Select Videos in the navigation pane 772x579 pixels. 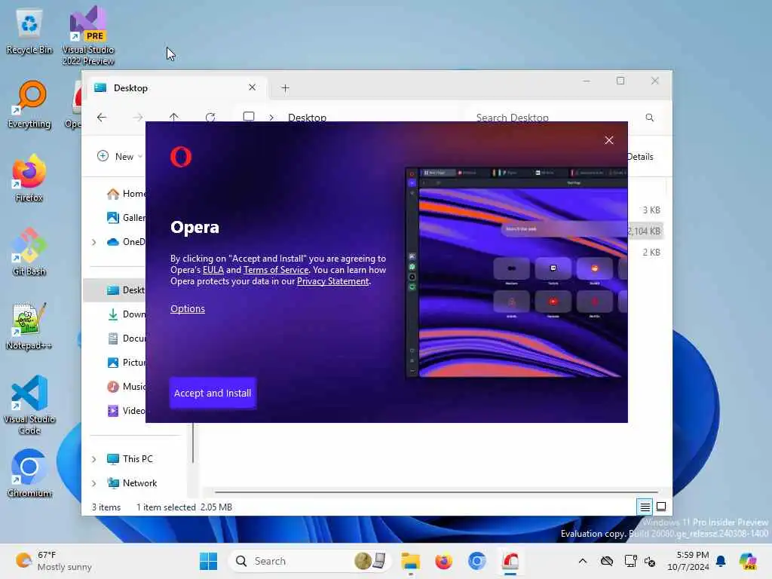pos(126,411)
